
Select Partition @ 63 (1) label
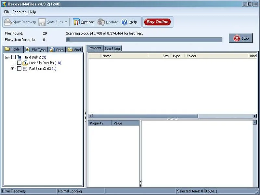(x=43, y=69)
